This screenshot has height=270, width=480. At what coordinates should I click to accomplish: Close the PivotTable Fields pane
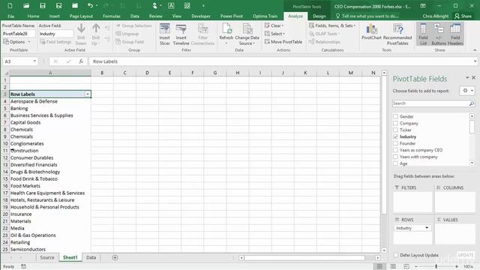473,78
